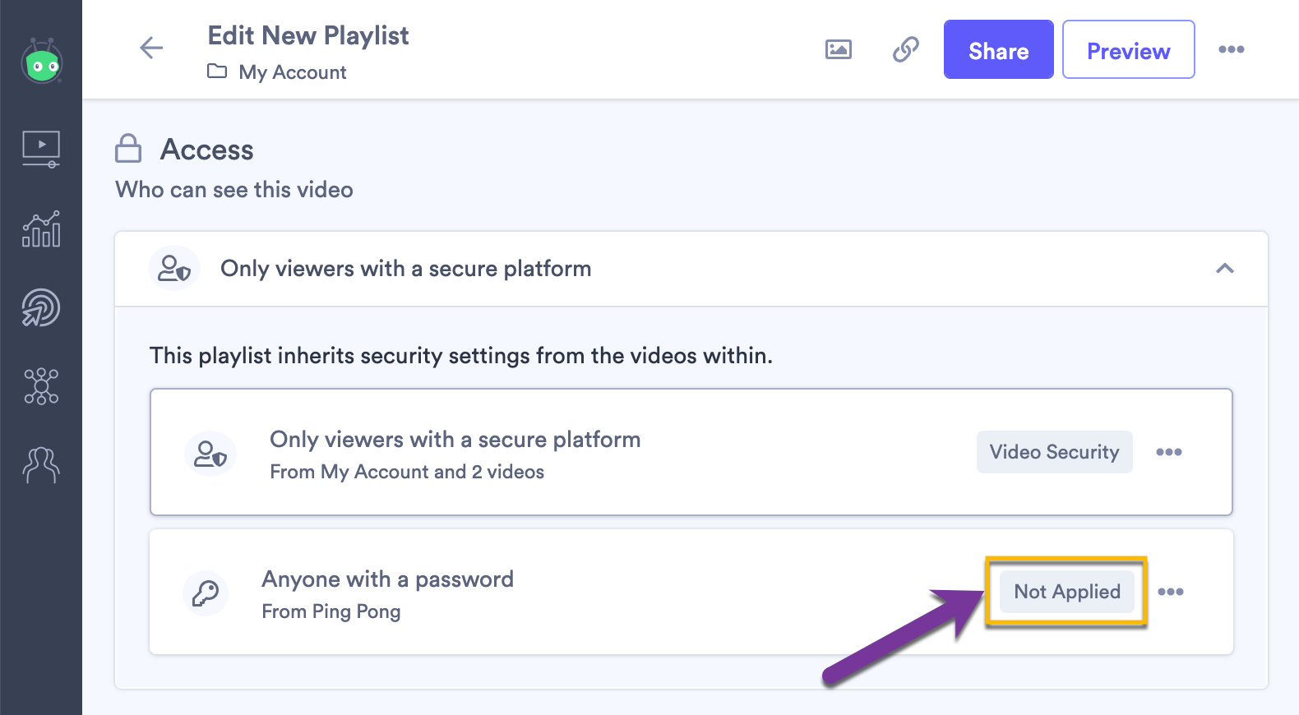Select Only viewers with a secure platform card
1299x715 pixels.
point(691,452)
